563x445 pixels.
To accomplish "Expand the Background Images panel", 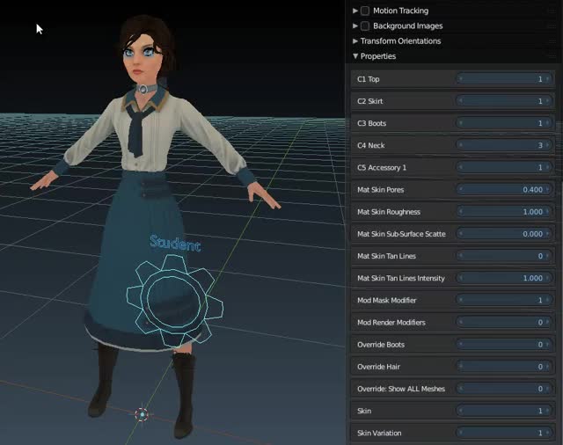I will (x=355, y=26).
